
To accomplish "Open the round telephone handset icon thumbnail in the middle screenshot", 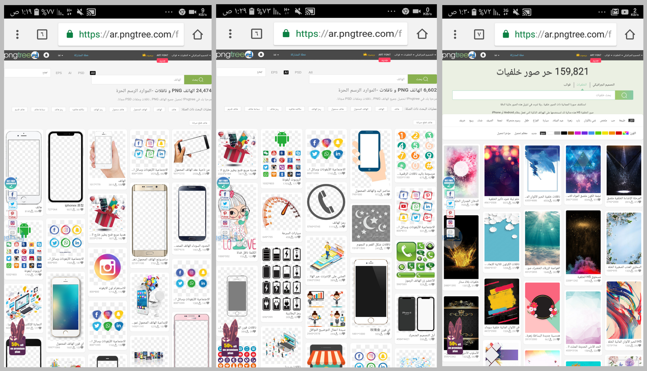I will pos(326,202).
